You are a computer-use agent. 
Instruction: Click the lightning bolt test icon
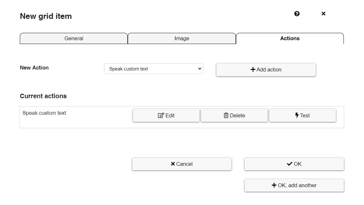coord(297,115)
